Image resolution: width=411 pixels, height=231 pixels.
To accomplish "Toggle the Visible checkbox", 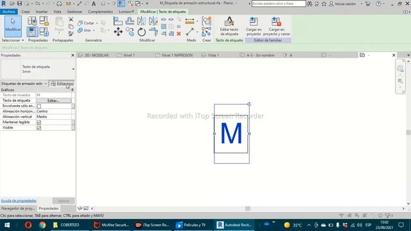I will 39,128.
